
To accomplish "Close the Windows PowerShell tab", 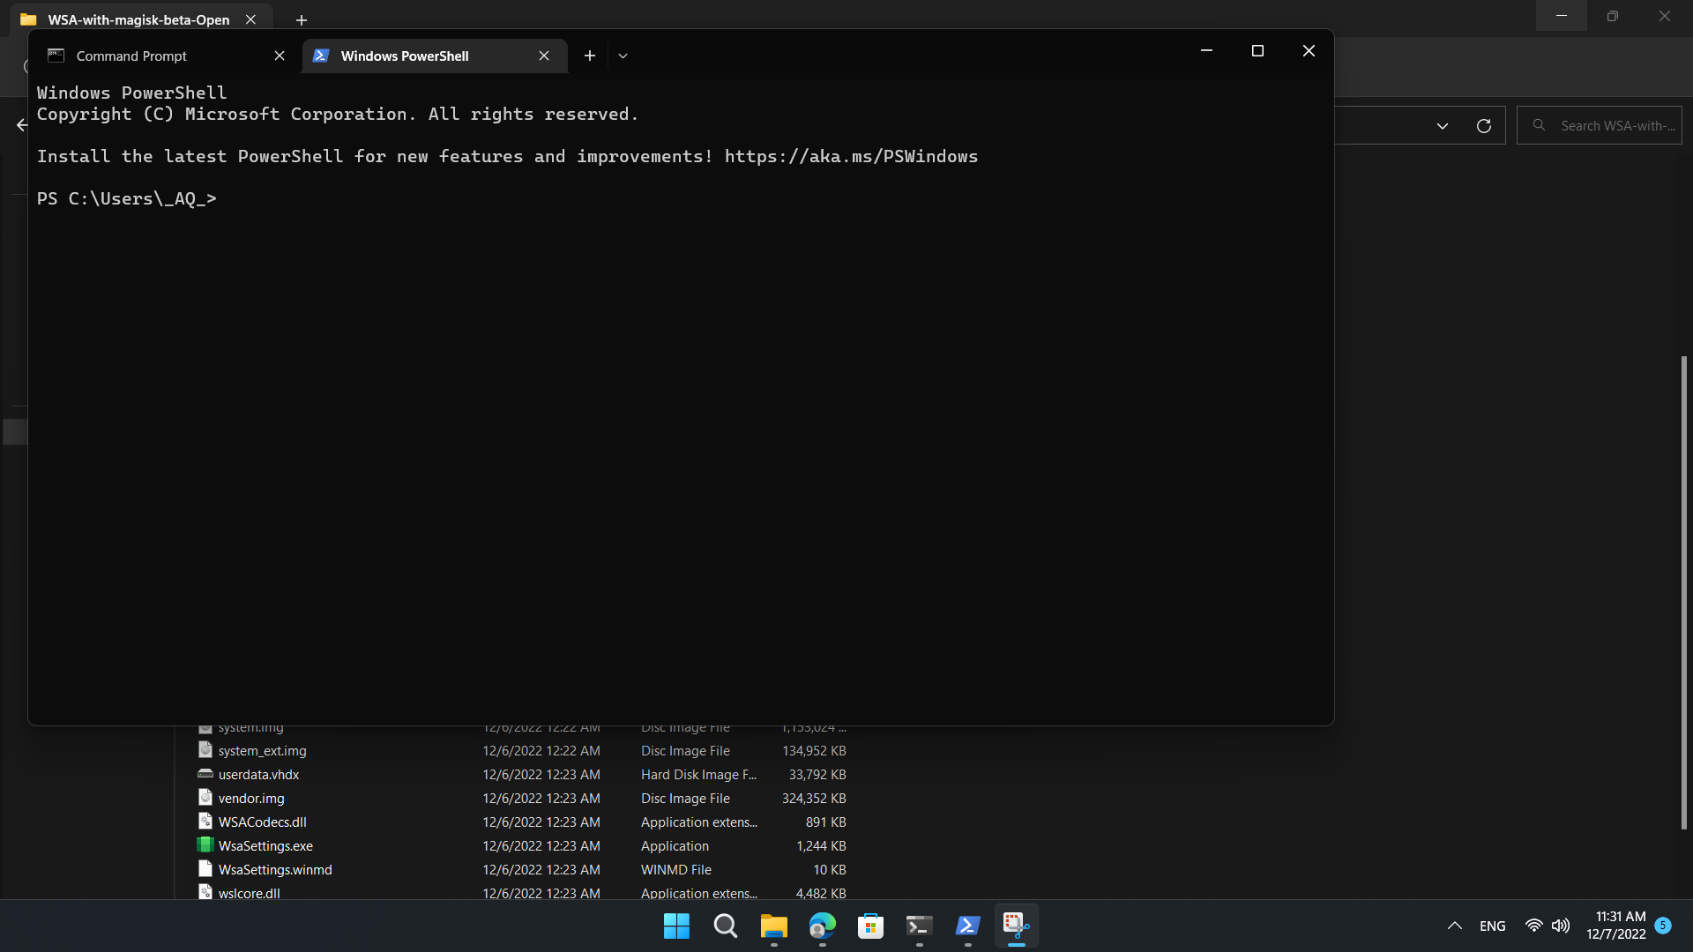I will pos(544,56).
